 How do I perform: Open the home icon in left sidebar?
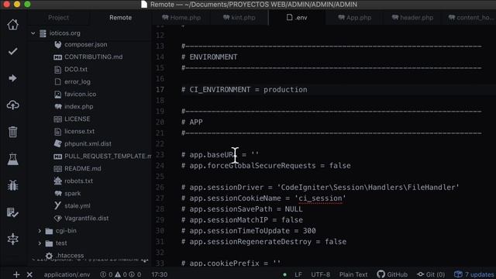(12, 25)
